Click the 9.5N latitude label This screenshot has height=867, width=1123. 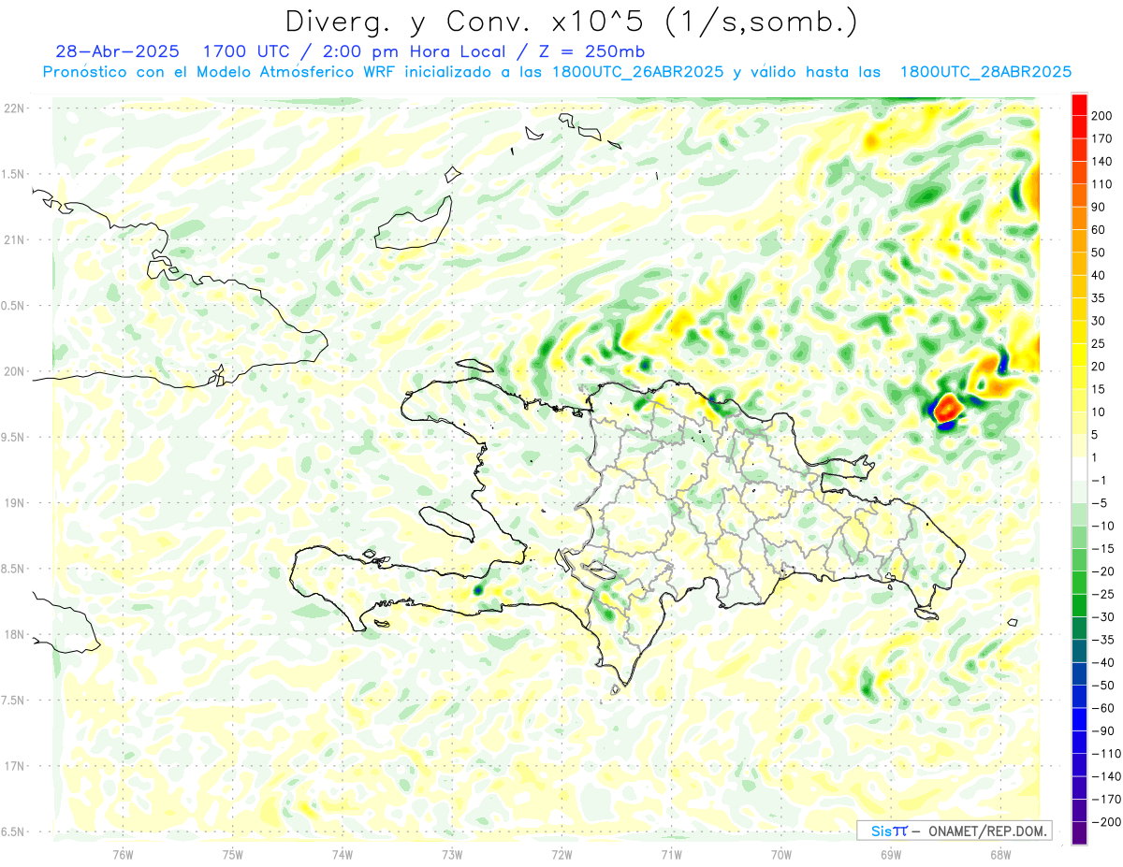click(14, 437)
